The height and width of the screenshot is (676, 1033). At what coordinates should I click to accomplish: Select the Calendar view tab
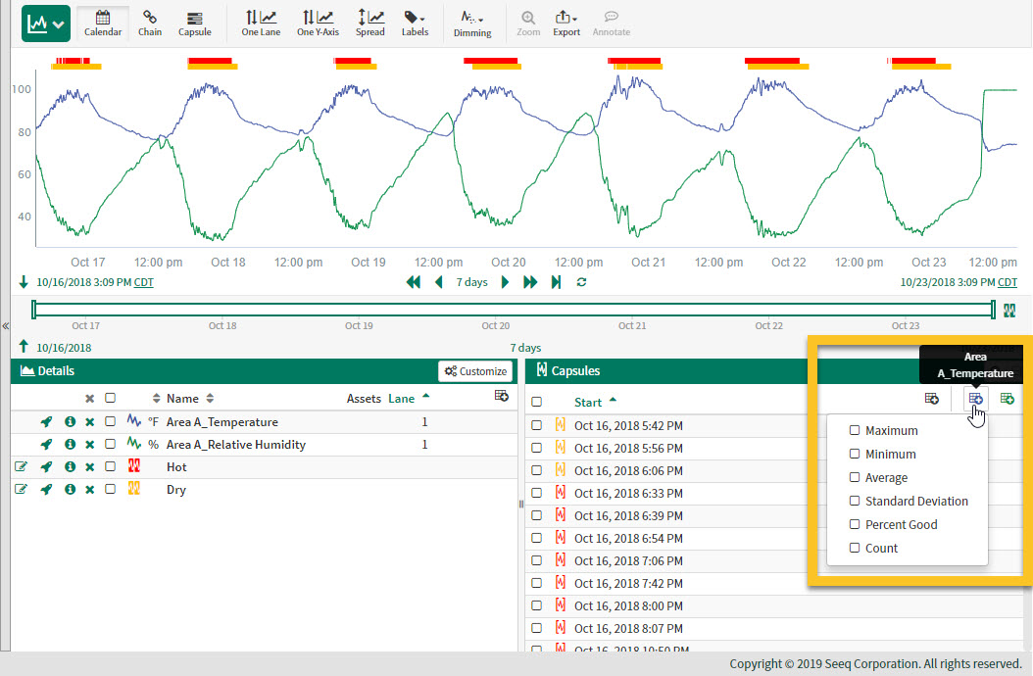(x=103, y=23)
